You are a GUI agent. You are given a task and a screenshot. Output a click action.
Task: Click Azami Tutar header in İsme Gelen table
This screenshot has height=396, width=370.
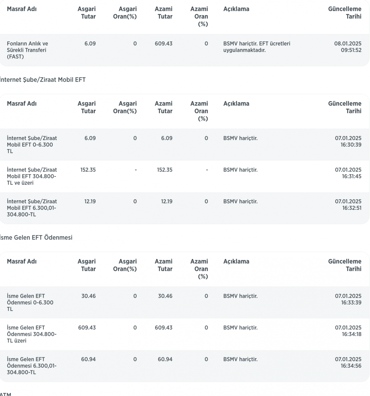click(164, 265)
